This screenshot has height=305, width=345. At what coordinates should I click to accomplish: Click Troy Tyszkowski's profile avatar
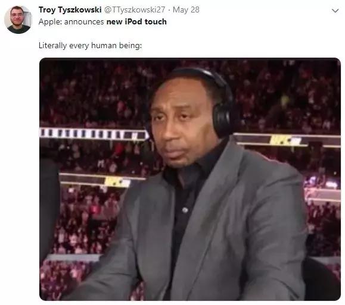18,20
